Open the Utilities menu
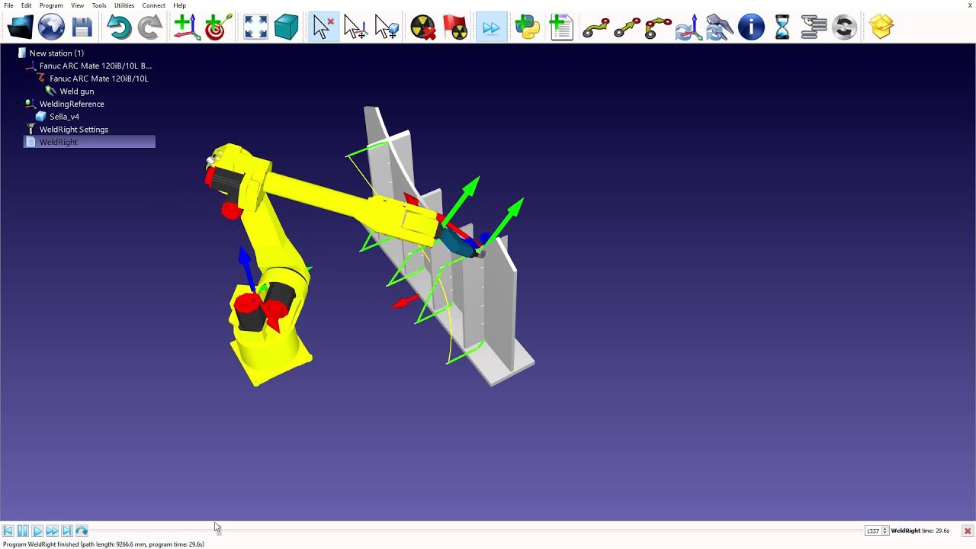 [x=124, y=5]
